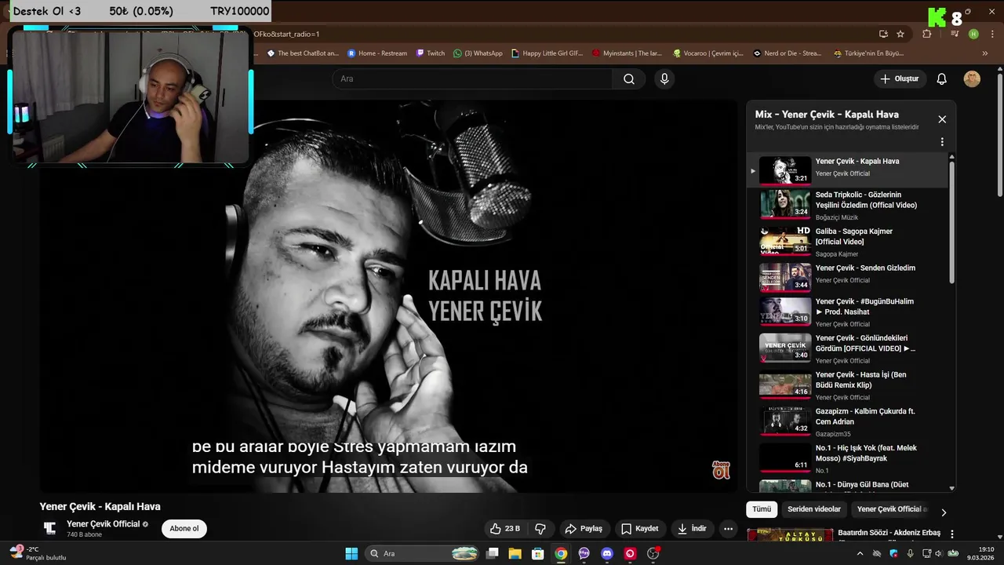Open the Chrome profile H avatar
Image resolution: width=1004 pixels, height=565 pixels.
click(x=973, y=34)
